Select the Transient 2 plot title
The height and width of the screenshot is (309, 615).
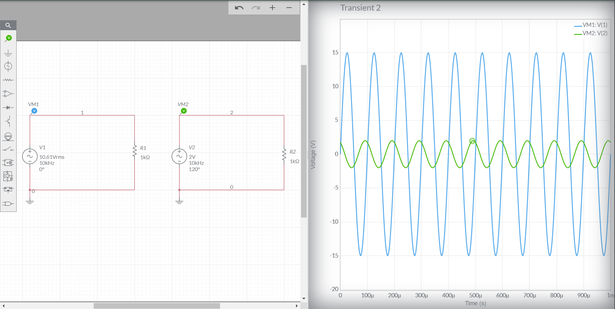360,8
